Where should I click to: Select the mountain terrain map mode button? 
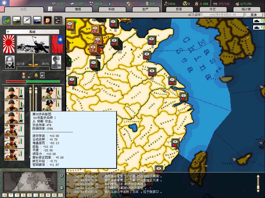[5, 195]
